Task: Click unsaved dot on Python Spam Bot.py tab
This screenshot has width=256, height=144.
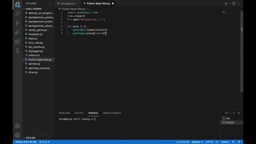Action: [x=113, y=4]
